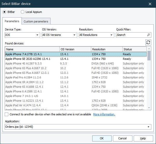Confirm with the OK button
Image resolution: width=156 pixels, height=144 pixels.
(102, 138)
